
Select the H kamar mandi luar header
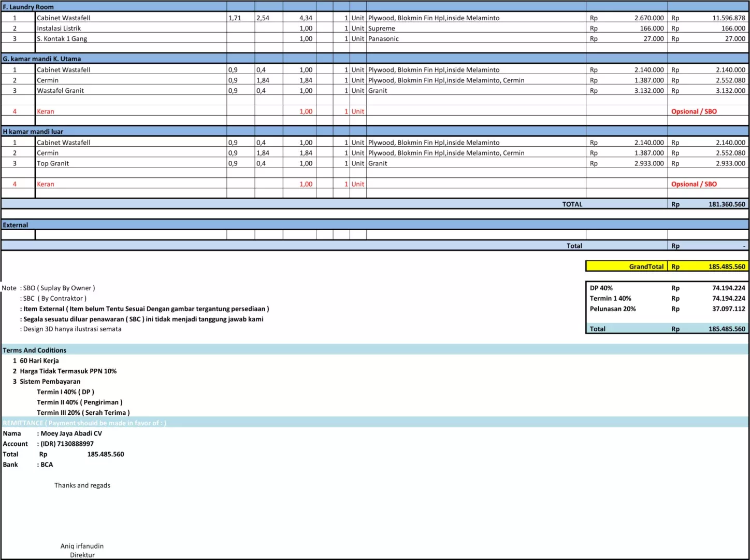33,132
